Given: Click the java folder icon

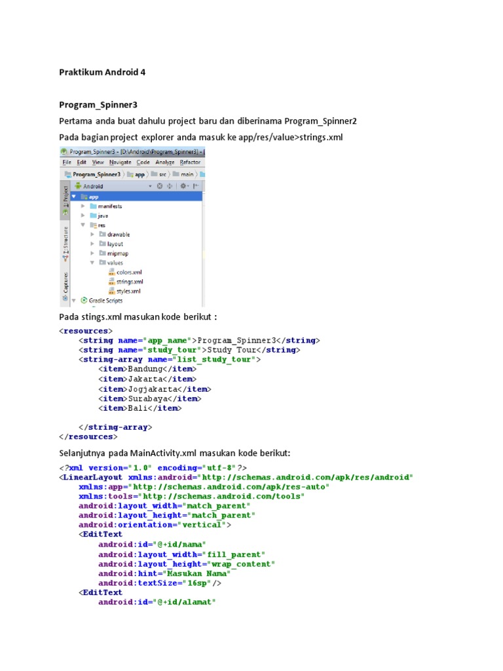Looking at the screenshot, I should click(x=93, y=215).
